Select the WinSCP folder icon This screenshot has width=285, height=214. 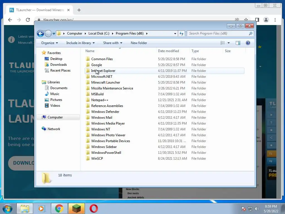[x=88, y=159]
